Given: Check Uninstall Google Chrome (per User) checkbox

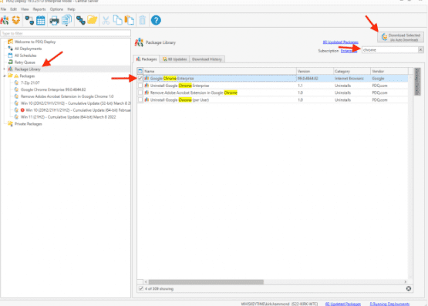Looking at the screenshot, I should pyautogui.click(x=140, y=100).
